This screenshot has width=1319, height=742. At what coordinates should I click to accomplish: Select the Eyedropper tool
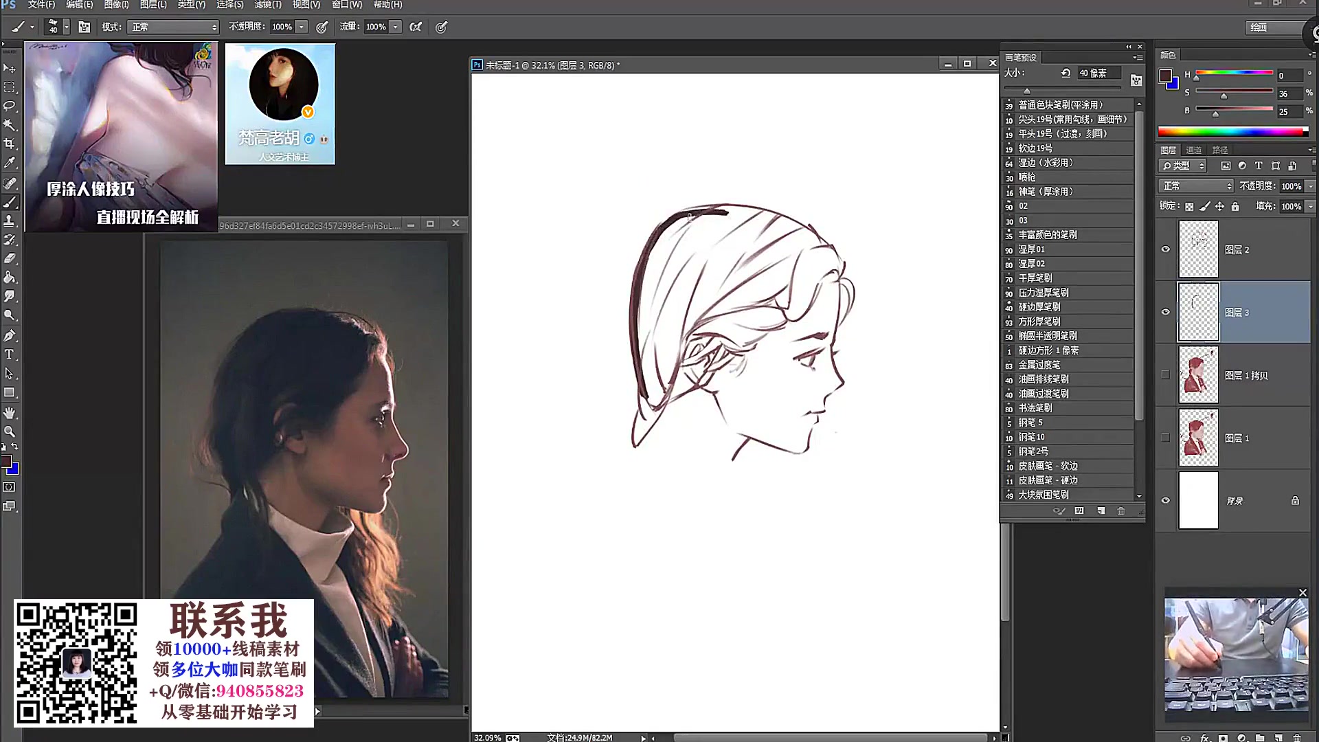click(x=10, y=163)
